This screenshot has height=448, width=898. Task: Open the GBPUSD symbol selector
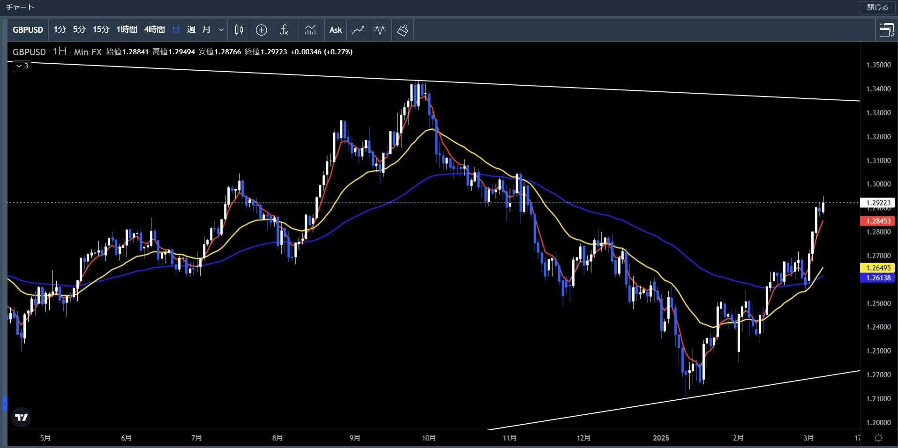tap(28, 30)
